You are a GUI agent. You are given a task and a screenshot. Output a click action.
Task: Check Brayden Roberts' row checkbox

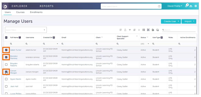(6, 64)
